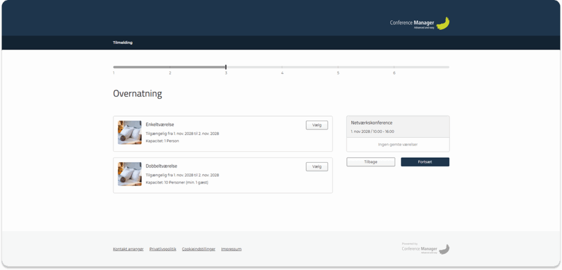562x270 pixels.
Task: Open the Impressum footer link
Action: tap(231, 249)
